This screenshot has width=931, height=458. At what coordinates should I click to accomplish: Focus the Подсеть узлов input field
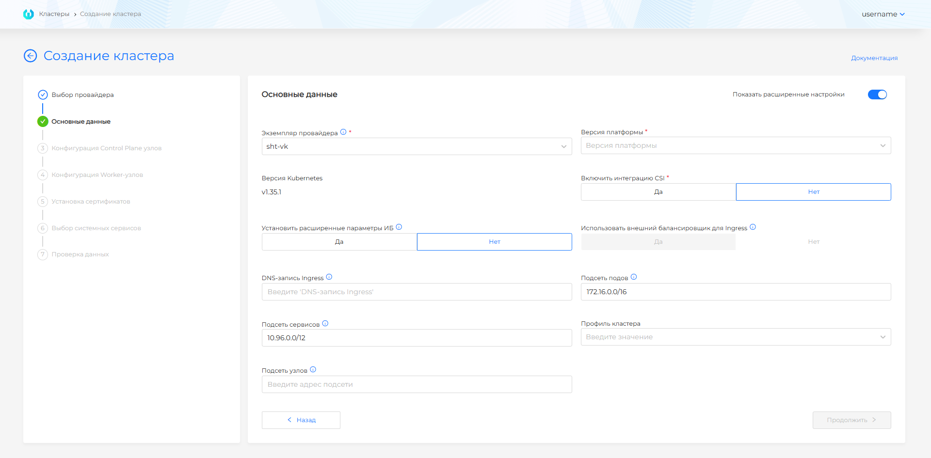[417, 384]
